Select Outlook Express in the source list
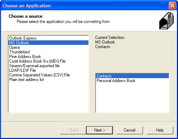The image size is (178, 139). (x=48, y=38)
